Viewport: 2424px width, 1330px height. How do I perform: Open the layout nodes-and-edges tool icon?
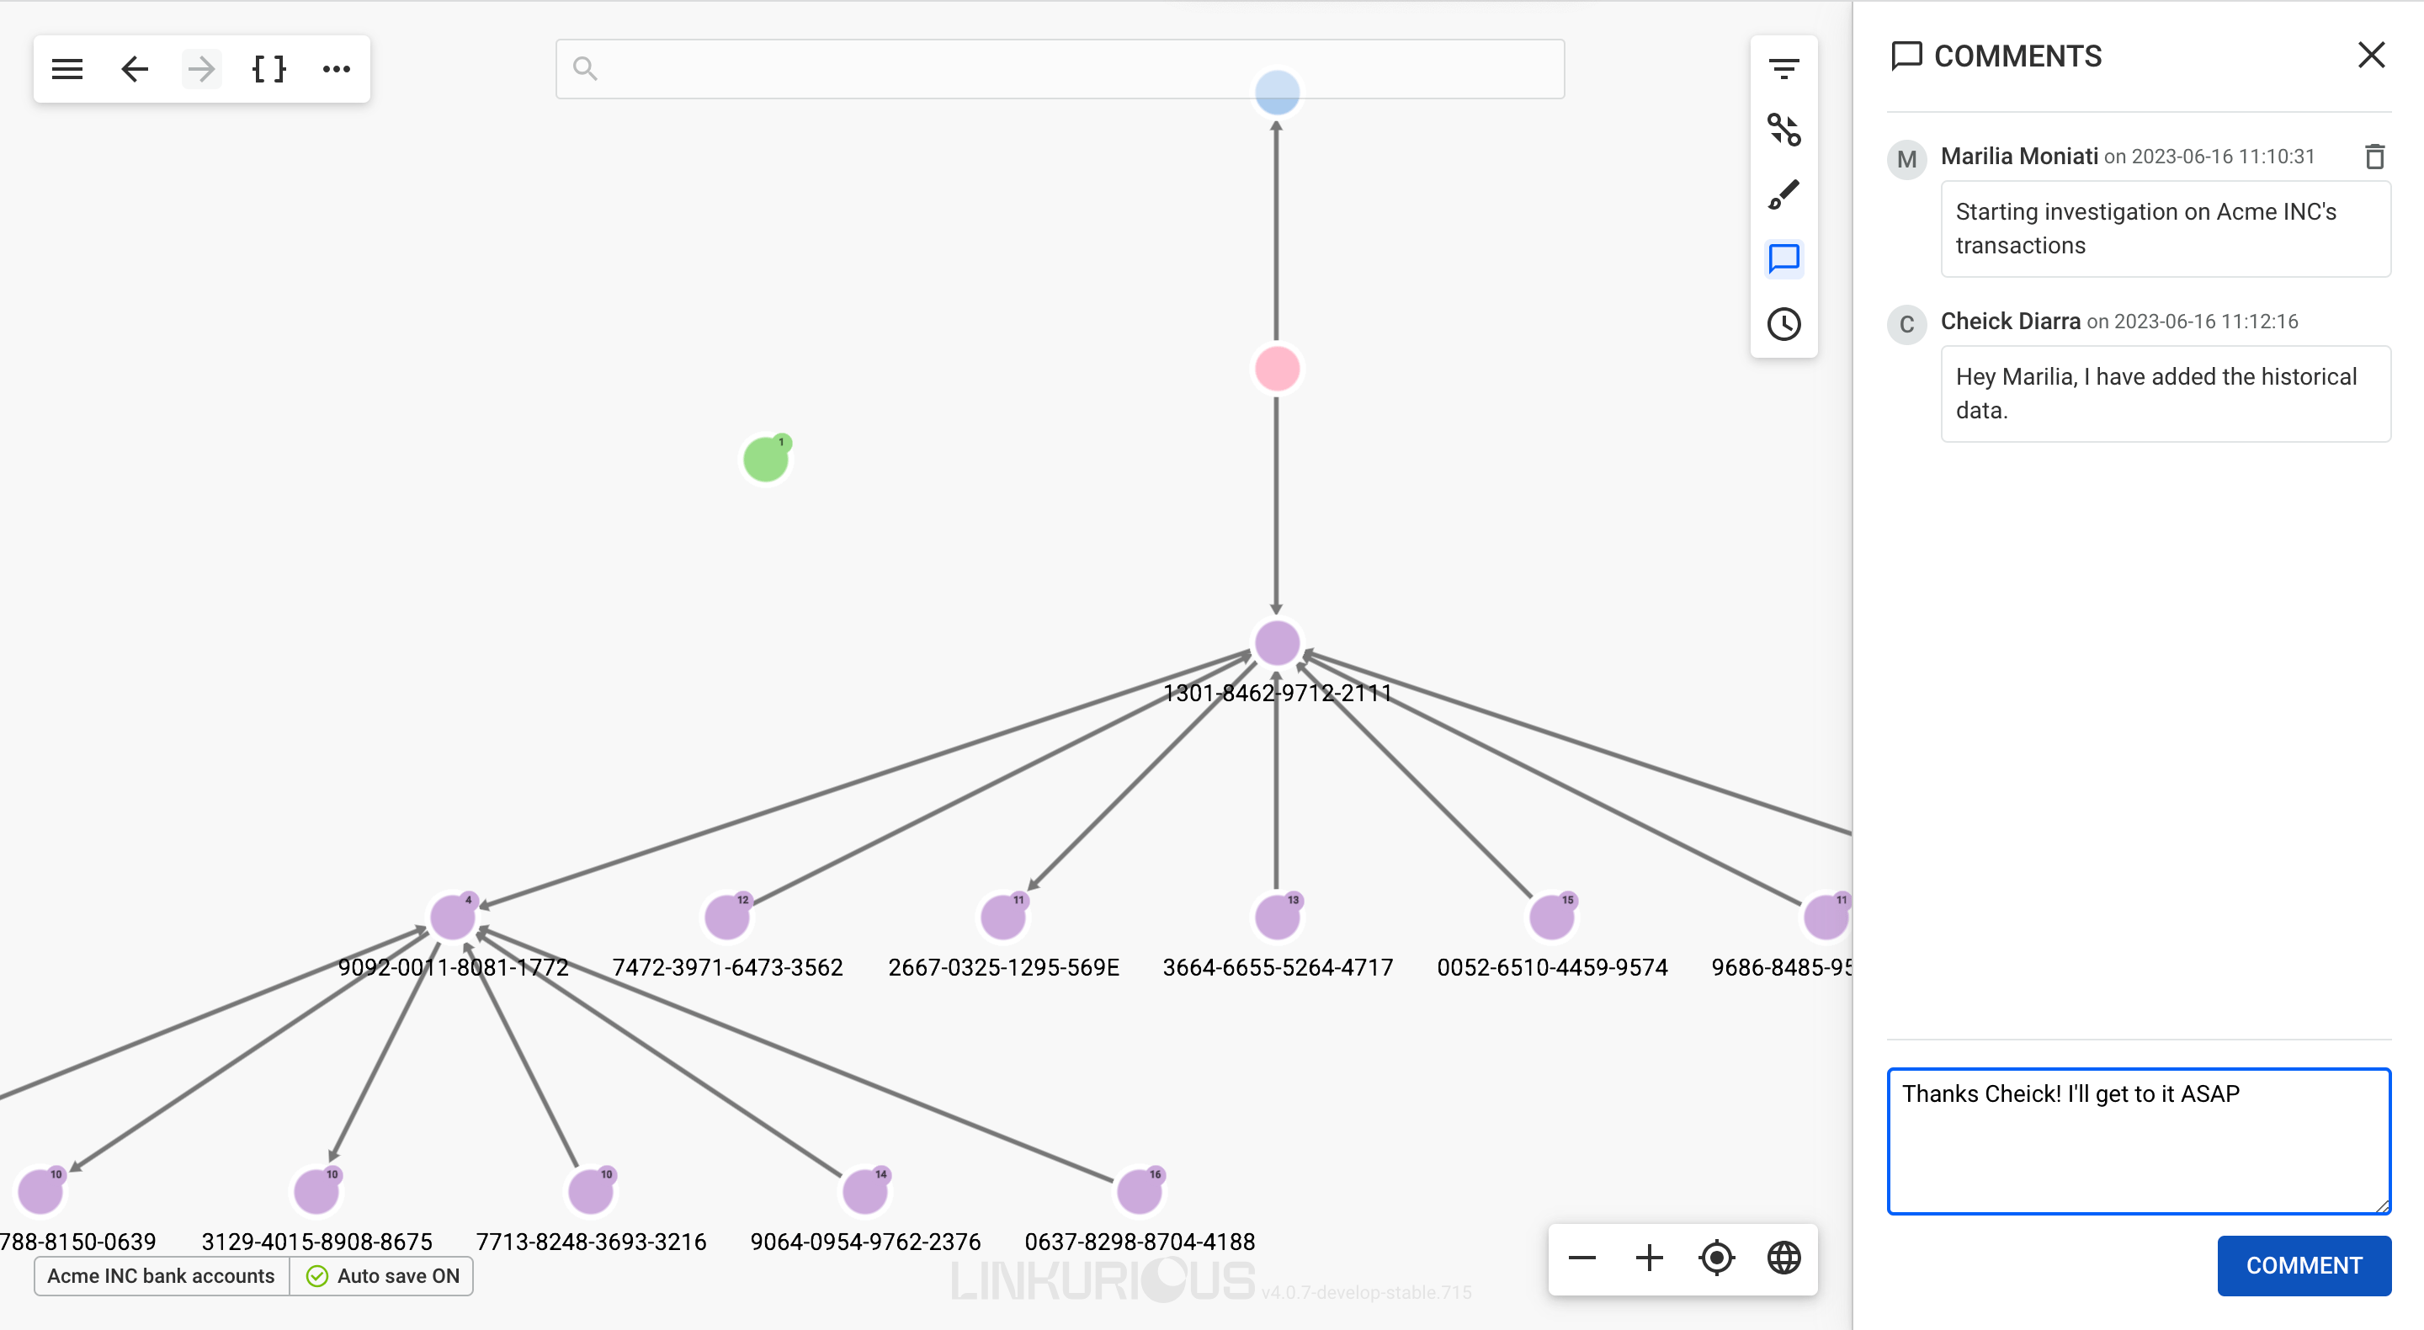[x=1783, y=130]
